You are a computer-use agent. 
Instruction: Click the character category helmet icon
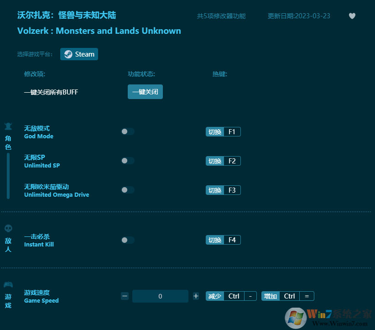point(8,126)
